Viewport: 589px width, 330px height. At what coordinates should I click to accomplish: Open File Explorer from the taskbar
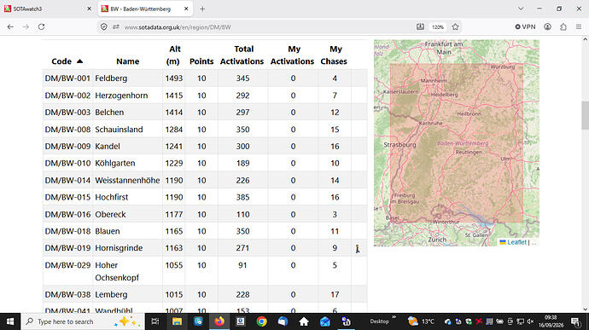(177, 321)
